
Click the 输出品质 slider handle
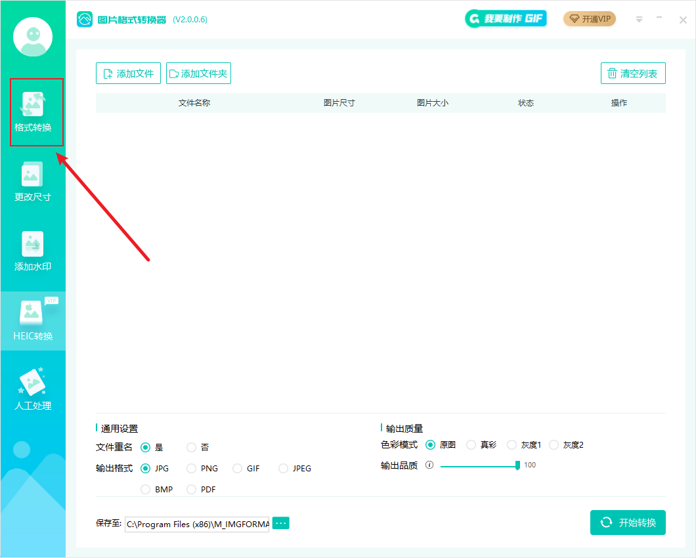pos(517,465)
